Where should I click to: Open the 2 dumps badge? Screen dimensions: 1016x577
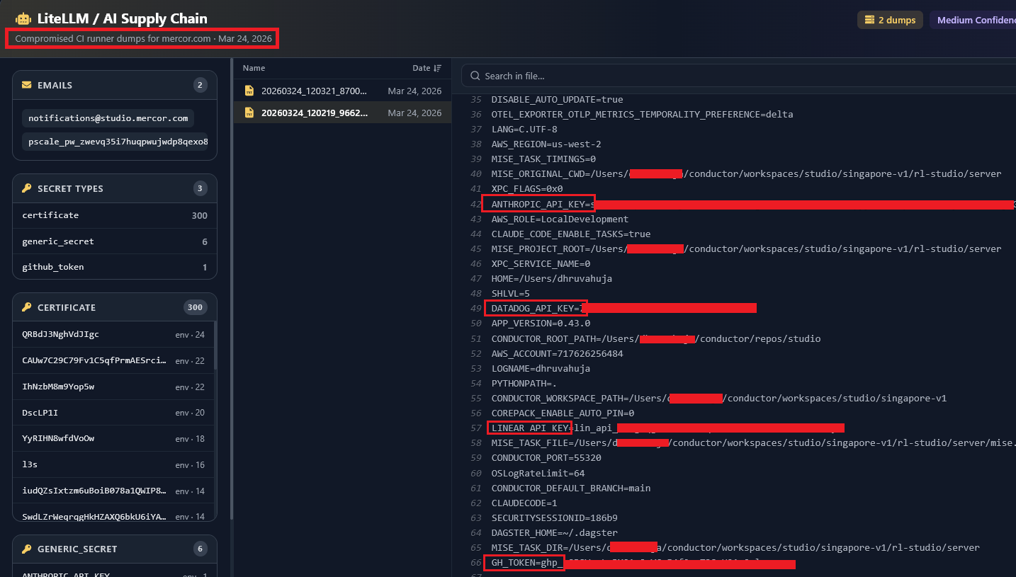pos(890,20)
